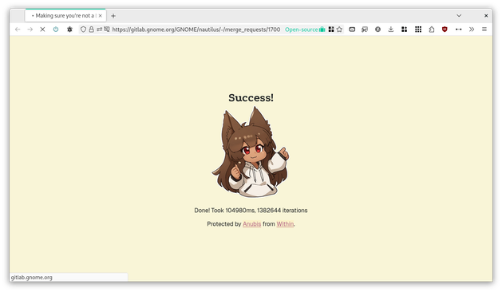
Task: Click the two-dot connector toolbar icon
Action: click(458, 30)
